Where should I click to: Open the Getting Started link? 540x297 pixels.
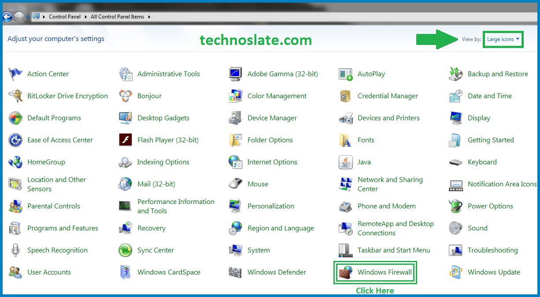491,140
